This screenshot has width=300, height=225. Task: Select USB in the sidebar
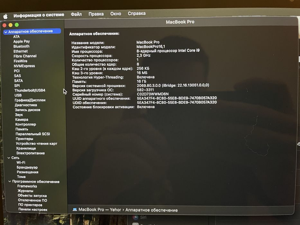(18, 95)
